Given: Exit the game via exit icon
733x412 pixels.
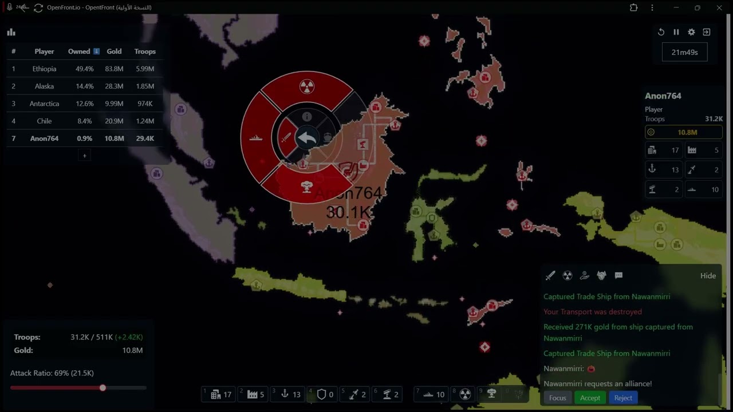Looking at the screenshot, I should [707, 32].
